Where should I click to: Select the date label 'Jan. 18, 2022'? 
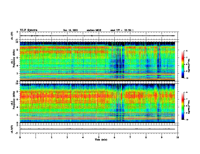pyautogui.click(x=70, y=30)
